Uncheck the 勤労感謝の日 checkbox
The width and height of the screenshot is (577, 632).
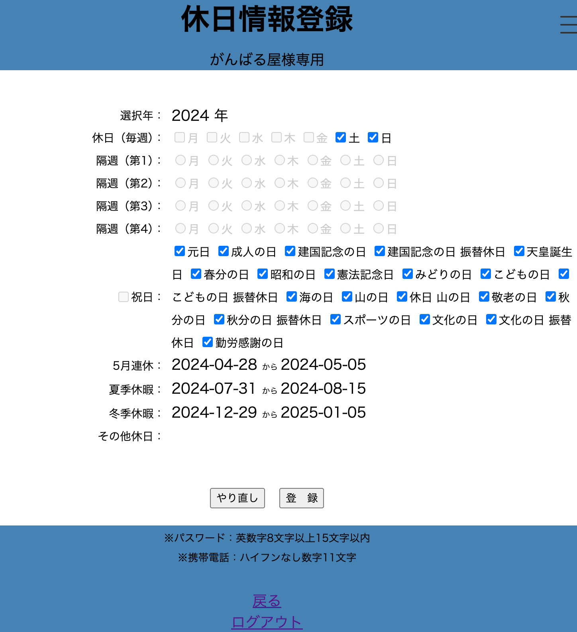point(208,342)
